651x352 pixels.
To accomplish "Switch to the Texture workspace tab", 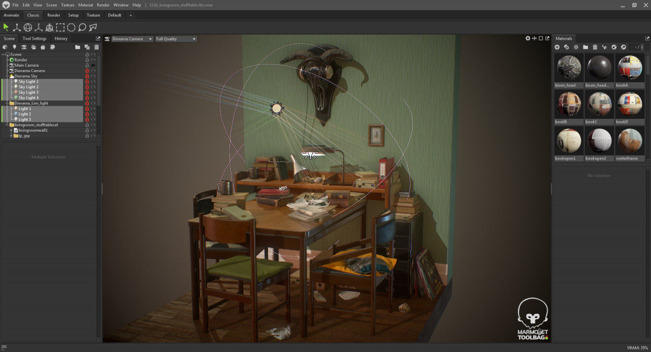I will (x=93, y=15).
